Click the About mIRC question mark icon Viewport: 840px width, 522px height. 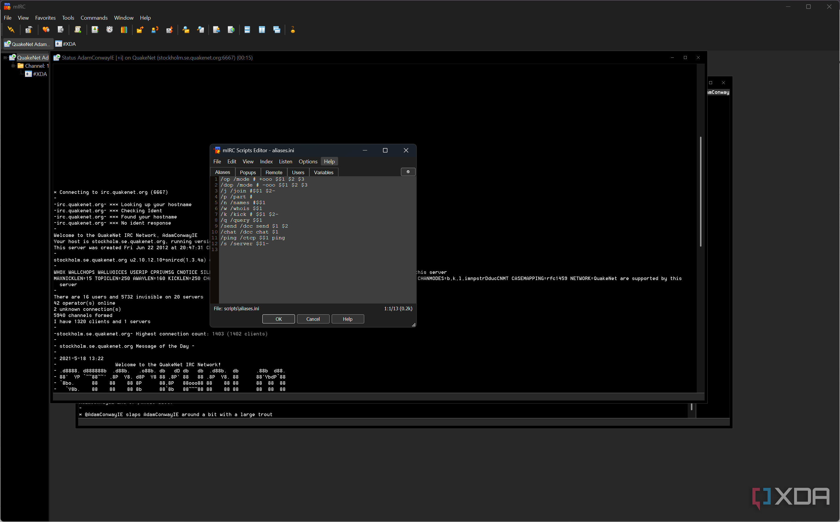293,30
